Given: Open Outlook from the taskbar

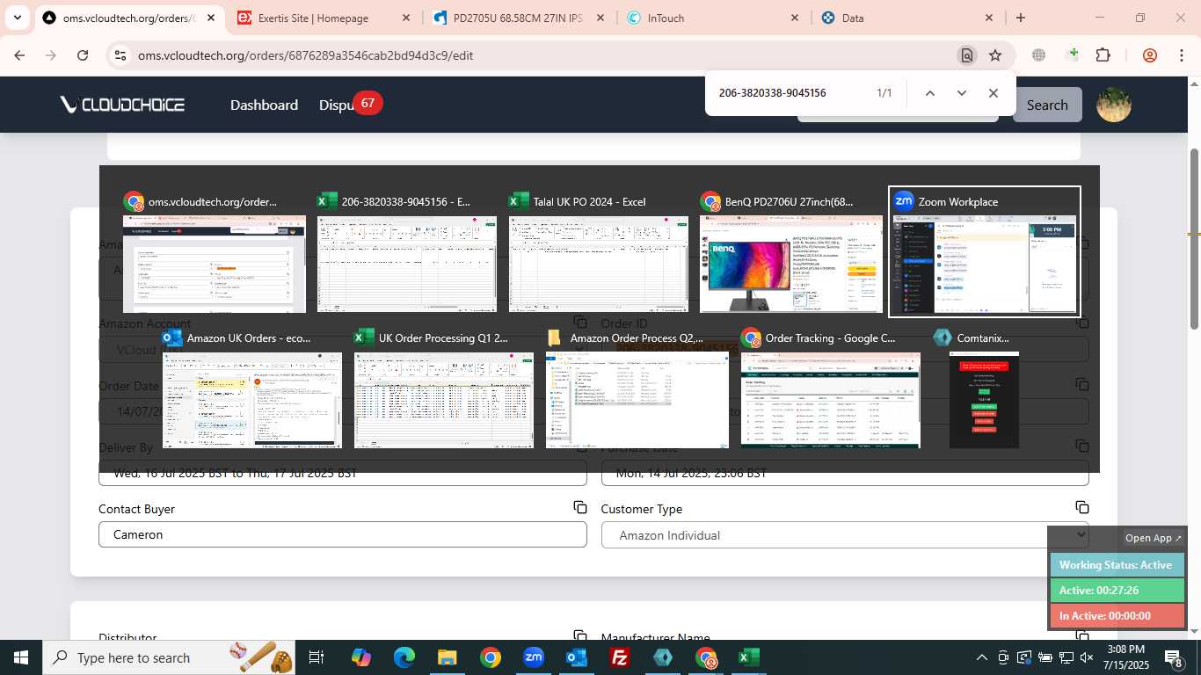Looking at the screenshot, I should point(577,657).
